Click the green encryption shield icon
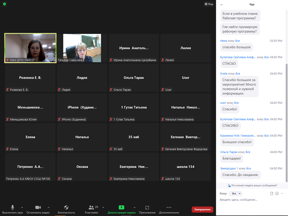Screen dimensions: 288x216 pos(4,4)
